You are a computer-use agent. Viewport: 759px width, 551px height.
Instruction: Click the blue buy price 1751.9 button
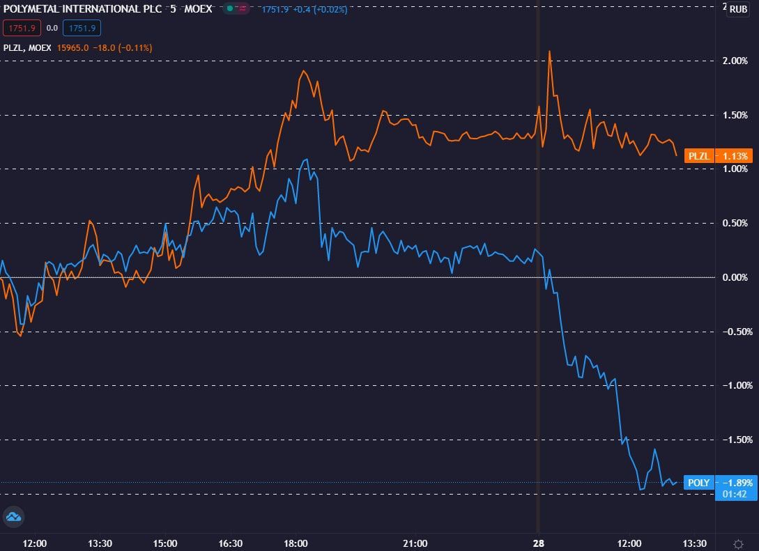(x=82, y=28)
